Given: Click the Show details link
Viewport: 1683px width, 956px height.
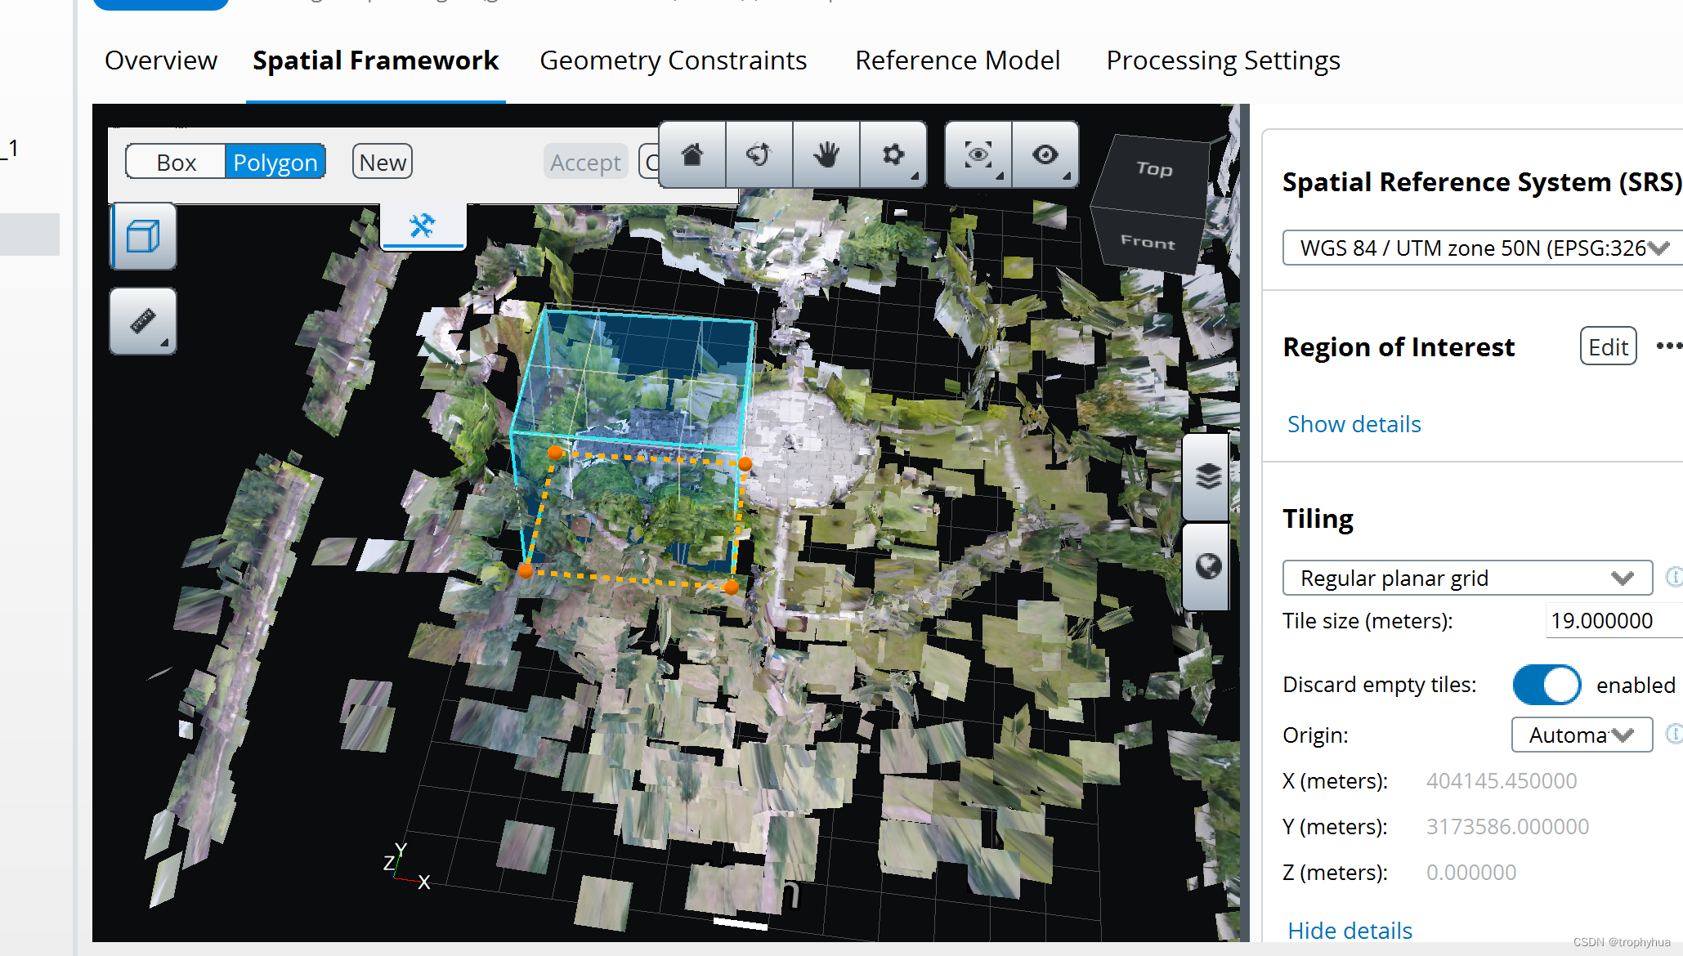Looking at the screenshot, I should 1354,424.
